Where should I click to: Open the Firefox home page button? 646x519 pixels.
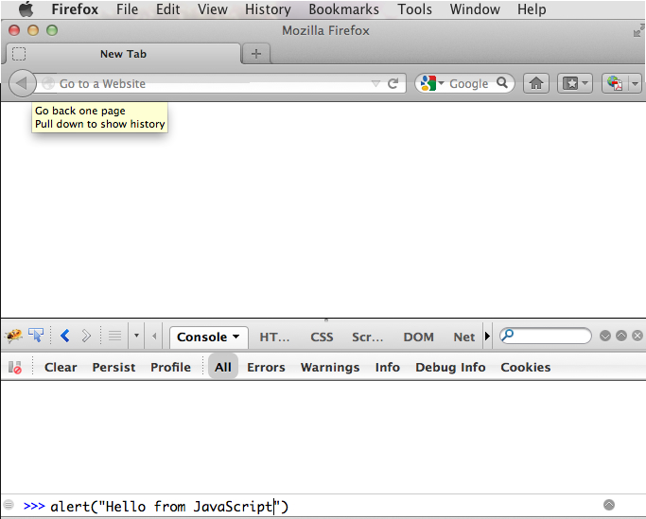[536, 83]
